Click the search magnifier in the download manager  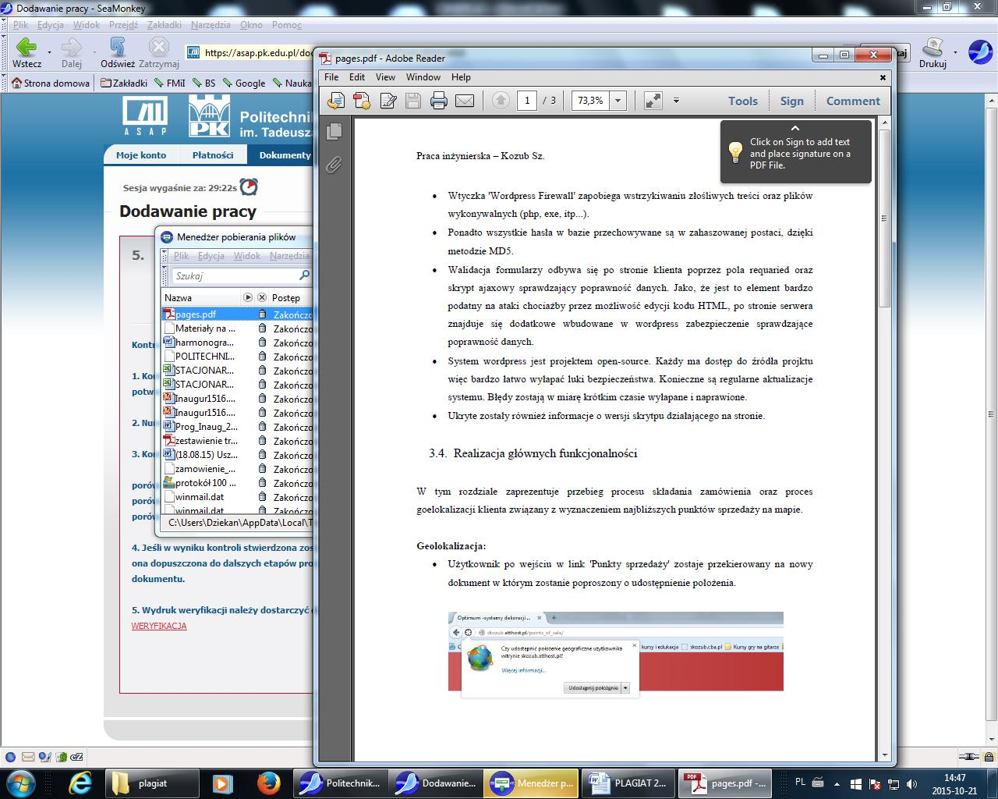tap(304, 275)
